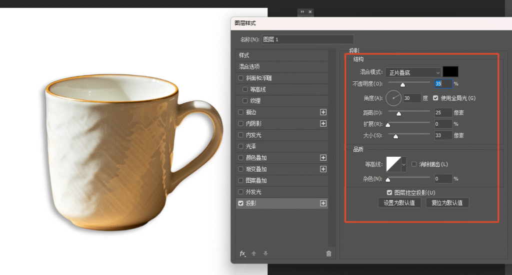Click the 大小 slider track
Image resolution: width=512 pixels, height=275 pixels.
(x=409, y=134)
